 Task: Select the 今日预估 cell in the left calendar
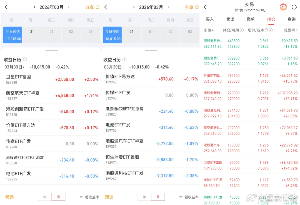(x=12, y=35)
